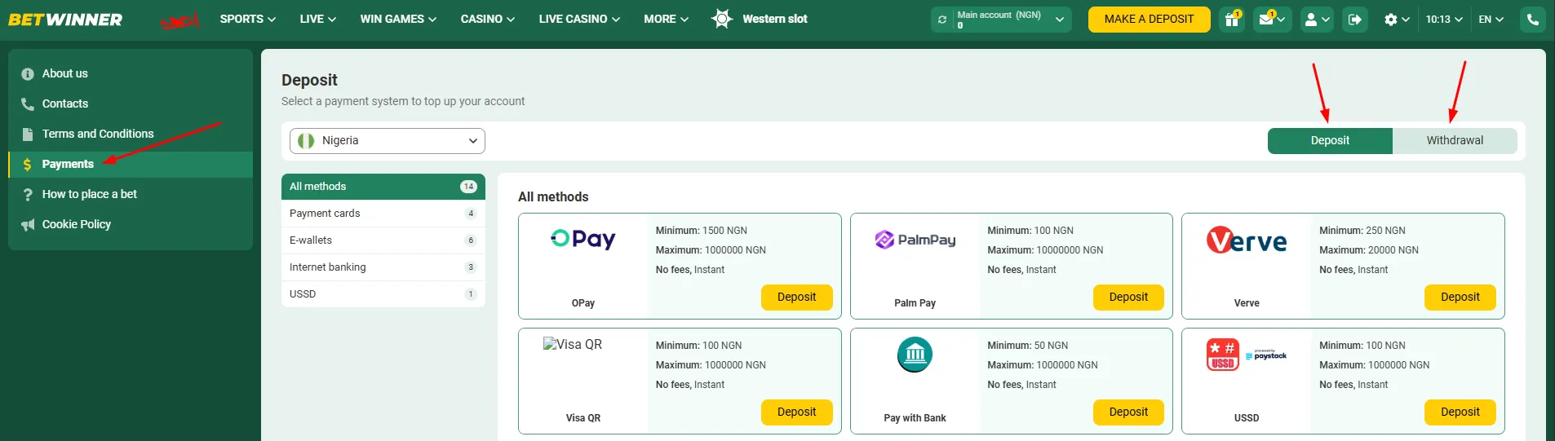Click the 'Pay with Bank' label
Viewport: 1555px width, 441px height.
[915, 418]
